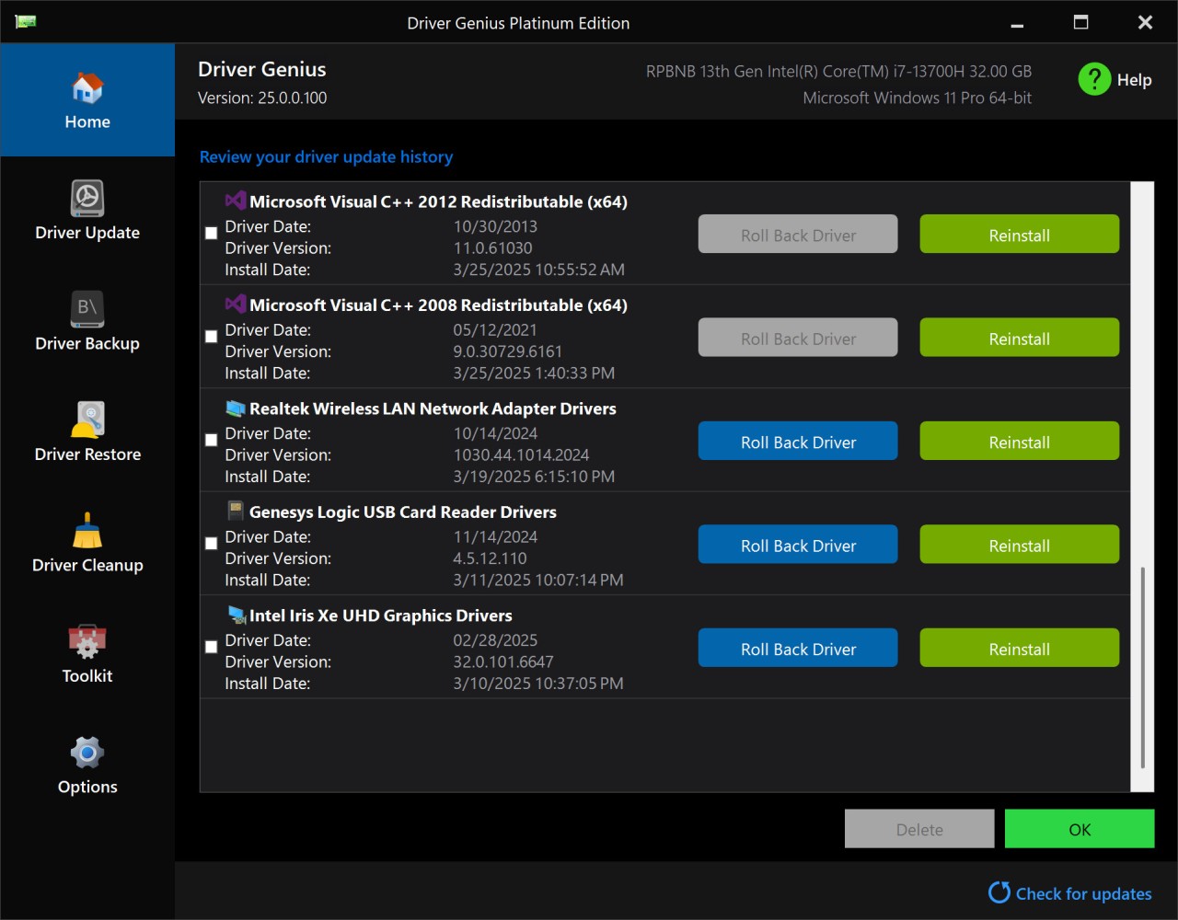1178x920 pixels.
Task: Go to Driver Restore section
Action: [x=87, y=420]
